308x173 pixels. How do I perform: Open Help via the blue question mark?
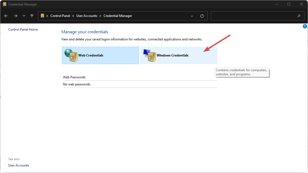305,26
